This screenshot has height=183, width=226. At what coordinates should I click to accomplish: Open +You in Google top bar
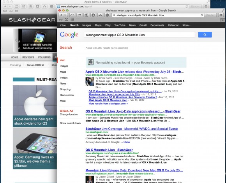[x=63, y=25]
